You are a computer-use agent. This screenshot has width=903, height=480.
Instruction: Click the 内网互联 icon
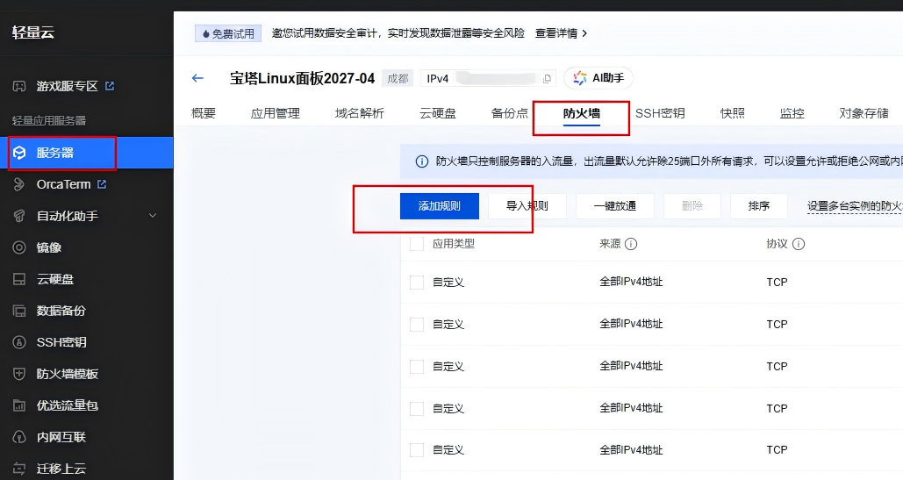tap(19, 437)
